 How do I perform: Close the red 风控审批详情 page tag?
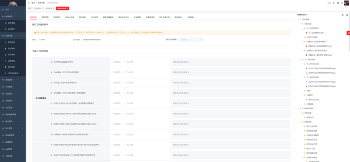tap(68, 8)
